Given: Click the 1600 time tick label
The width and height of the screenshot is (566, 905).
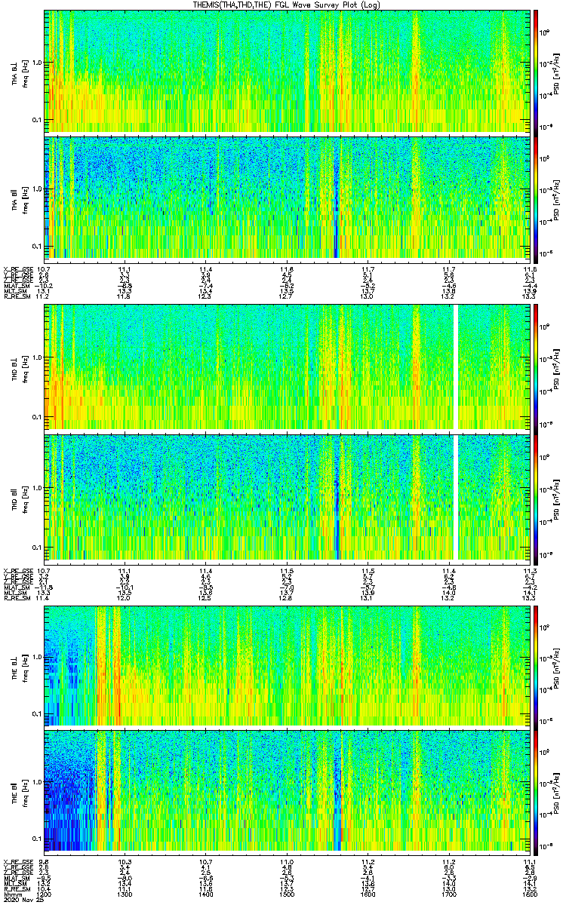Looking at the screenshot, I should (x=367, y=894).
